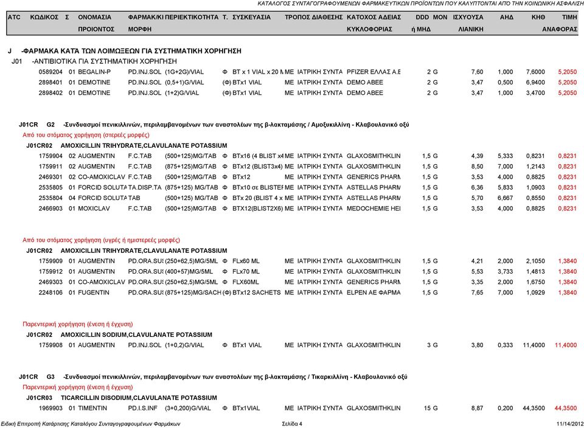The image size is (584, 428).
Task: Click reference price 11,4000 in red
Action: [566, 345]
